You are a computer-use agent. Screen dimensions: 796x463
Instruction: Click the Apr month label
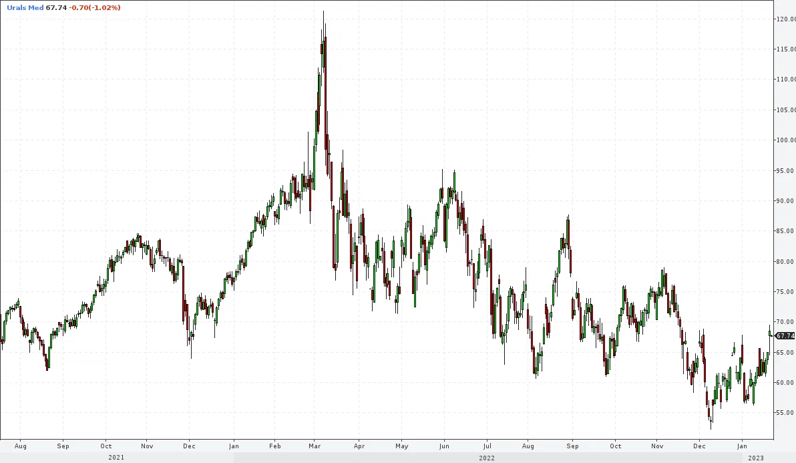[359, 446]
